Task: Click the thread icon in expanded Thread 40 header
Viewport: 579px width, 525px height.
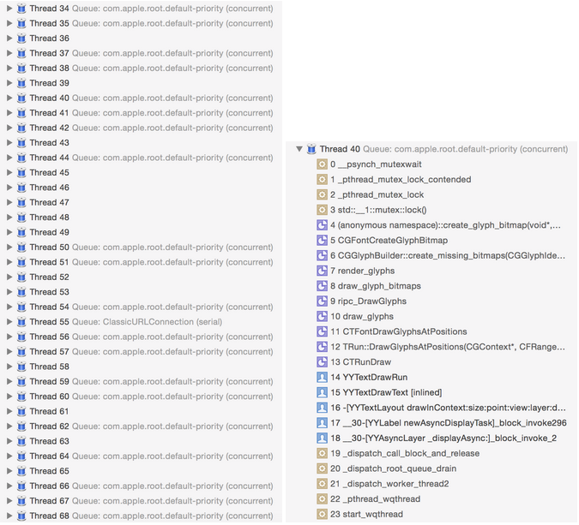Action: (311, 149)
